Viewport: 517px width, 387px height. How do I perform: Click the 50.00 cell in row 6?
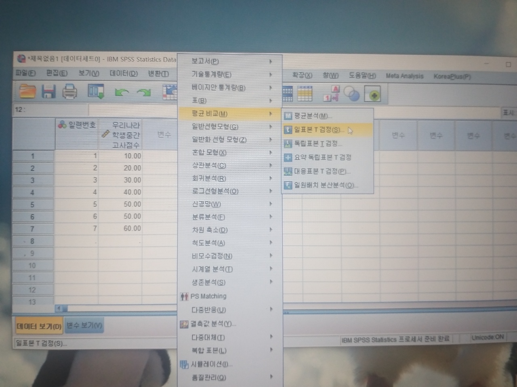[x=120, y=216]
